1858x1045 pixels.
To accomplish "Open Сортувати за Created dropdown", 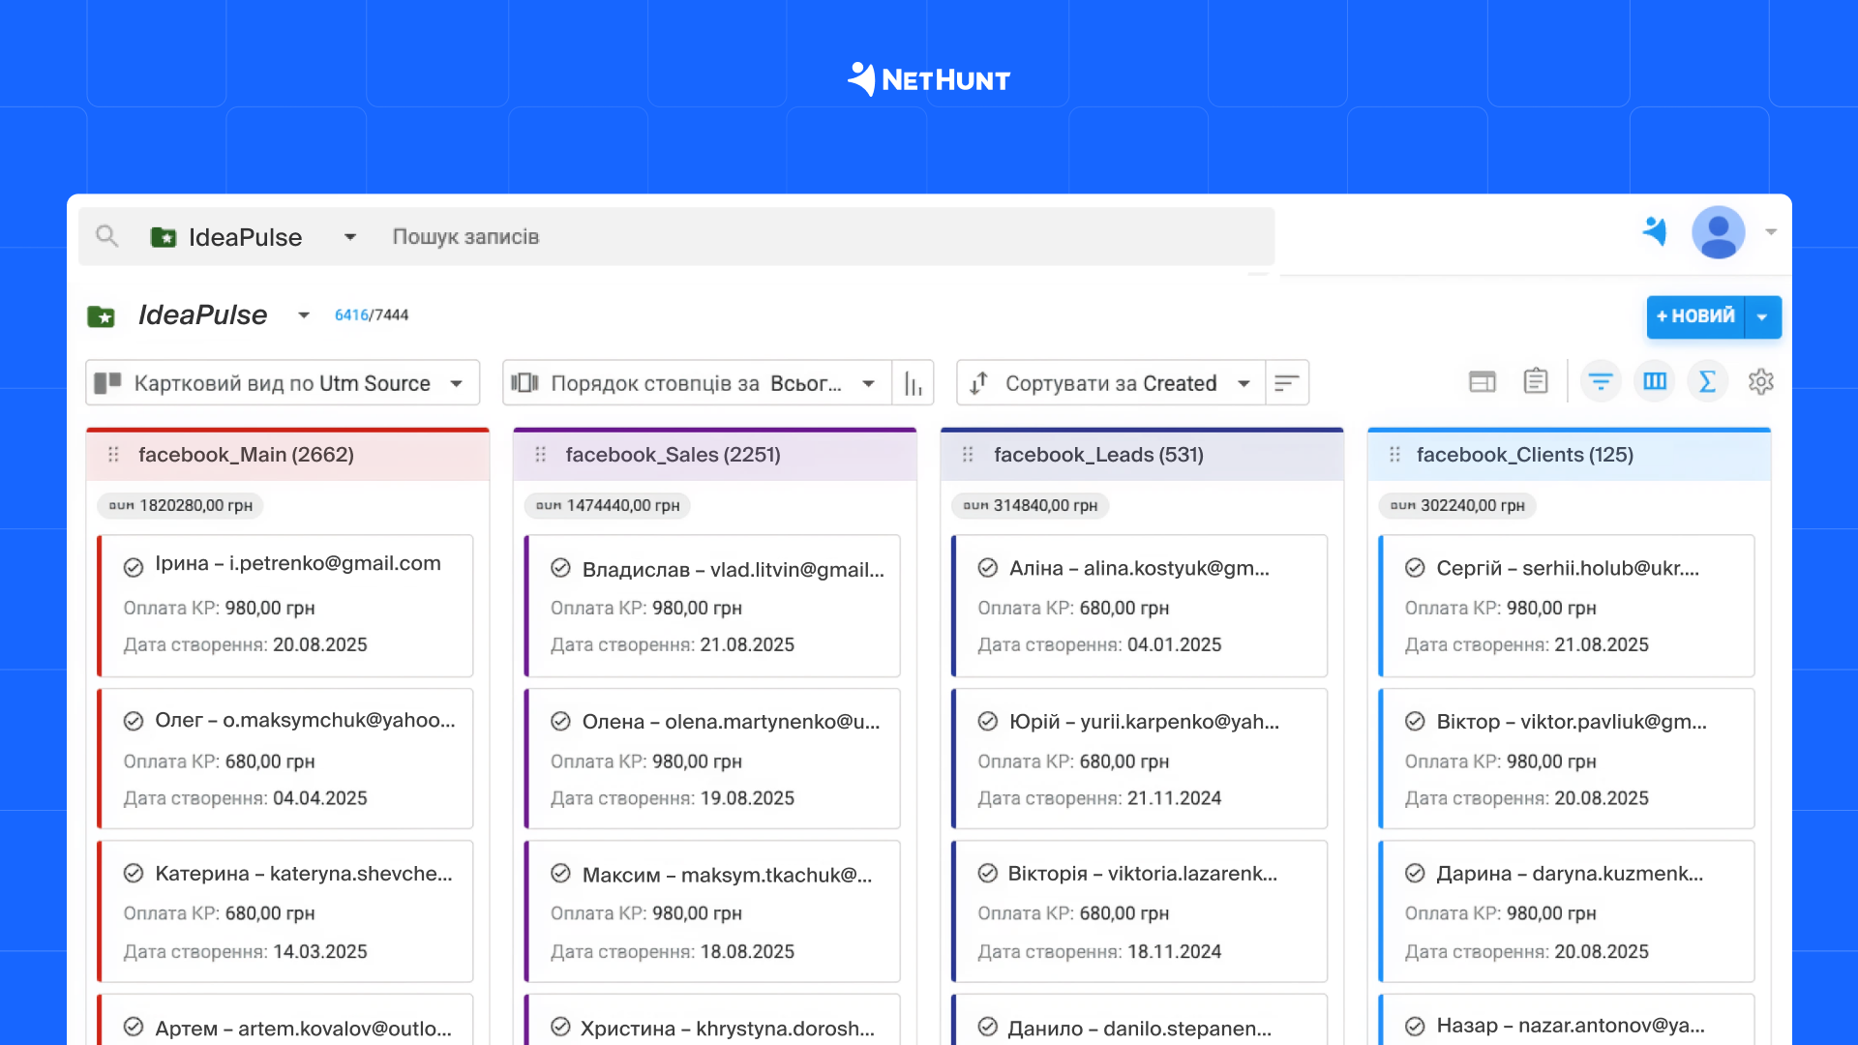I will point(1111,383).
